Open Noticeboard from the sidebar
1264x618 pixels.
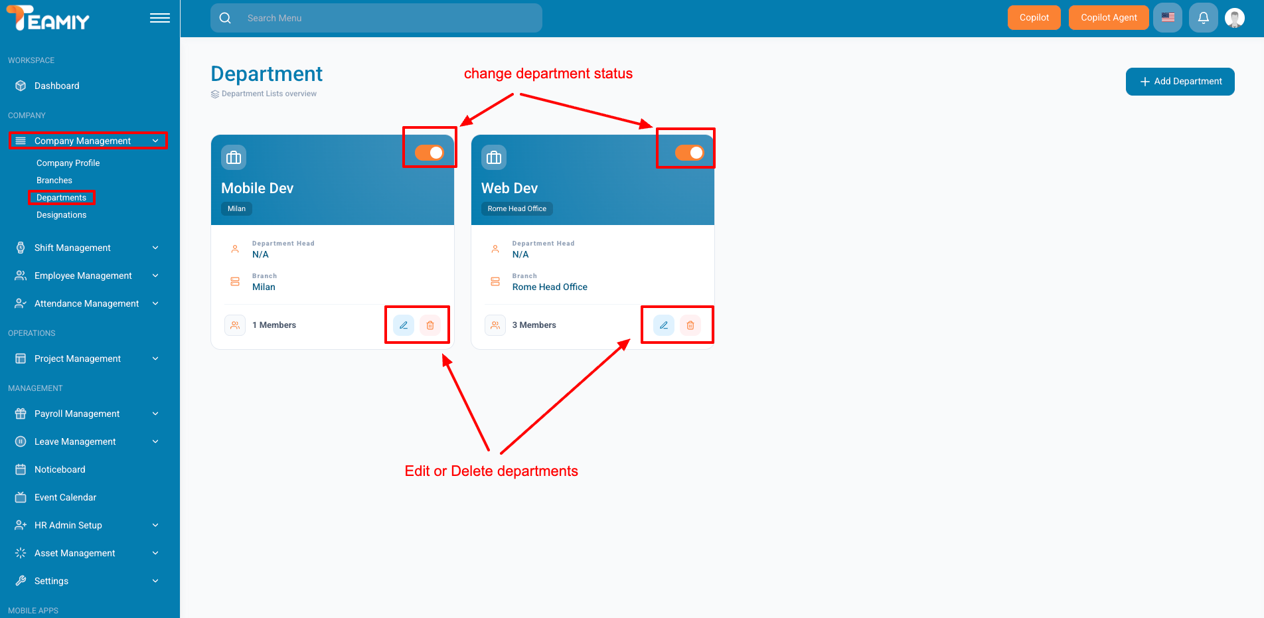tap(60, 469)
